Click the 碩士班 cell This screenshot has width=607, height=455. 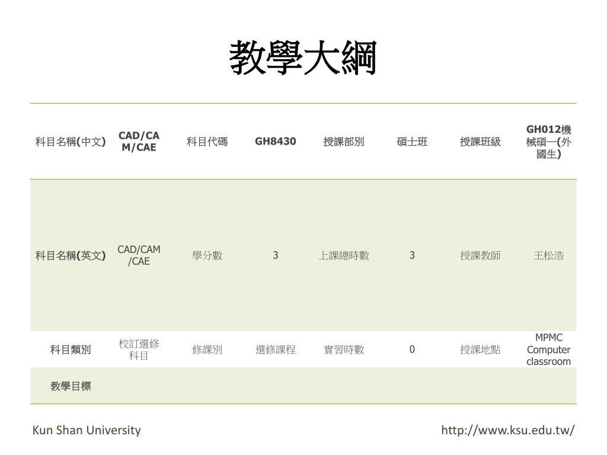point(412,142)
